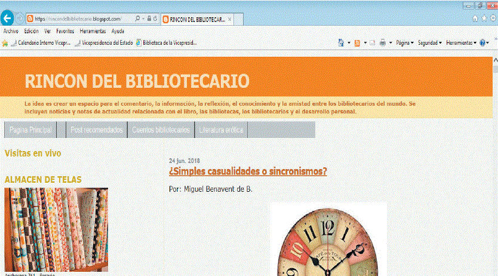Open the Archivo menu
498x276 pixels.
click(x=11, y=31)
